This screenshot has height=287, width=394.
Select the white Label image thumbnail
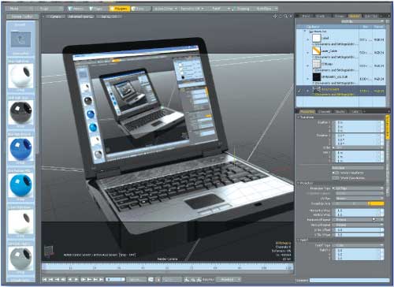[x=317, y=38]
